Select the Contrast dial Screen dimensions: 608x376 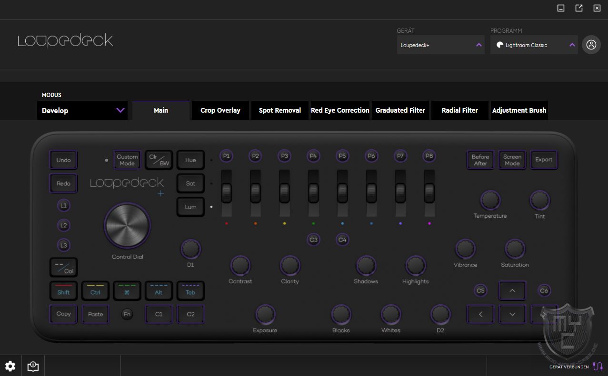coord(240,266)
